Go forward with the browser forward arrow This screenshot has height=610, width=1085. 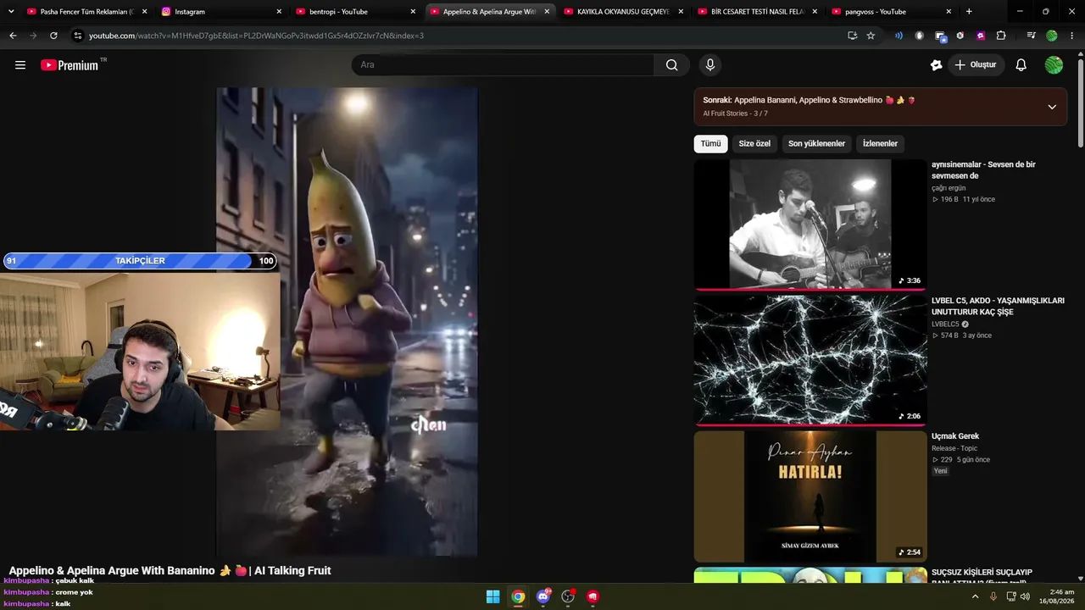pos(33,36)
